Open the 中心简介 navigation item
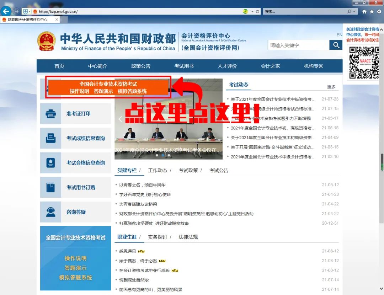 pos(97,66)
